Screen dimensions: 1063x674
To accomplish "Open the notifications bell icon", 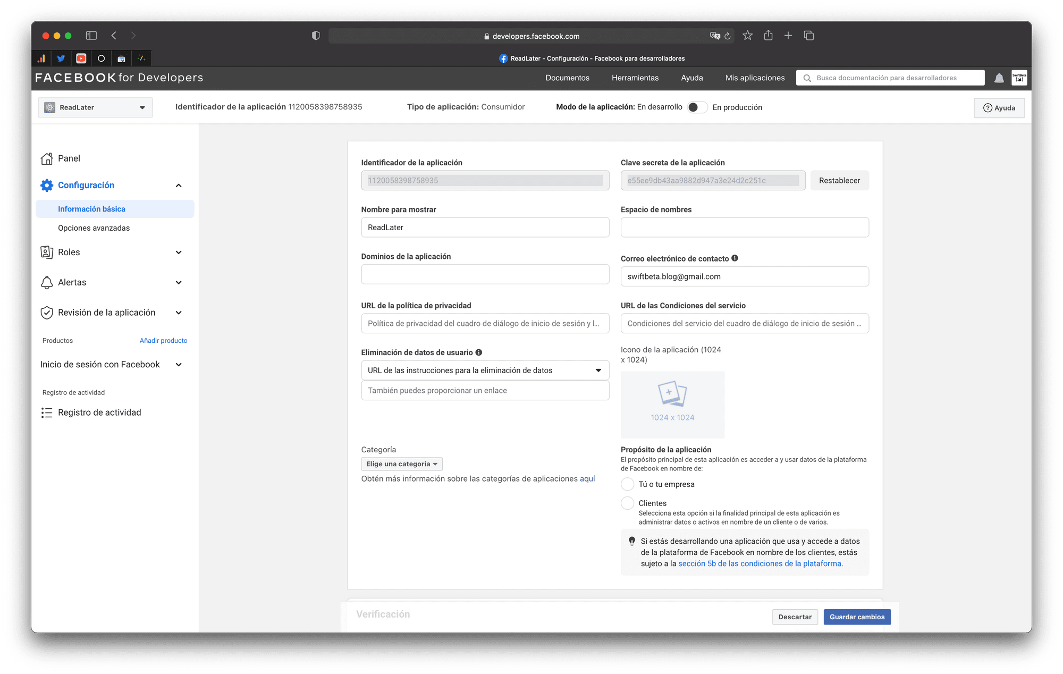I will (x=999, y=78).
